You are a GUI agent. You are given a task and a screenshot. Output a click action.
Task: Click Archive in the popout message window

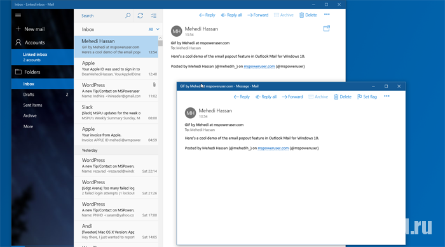pos(318,97)
